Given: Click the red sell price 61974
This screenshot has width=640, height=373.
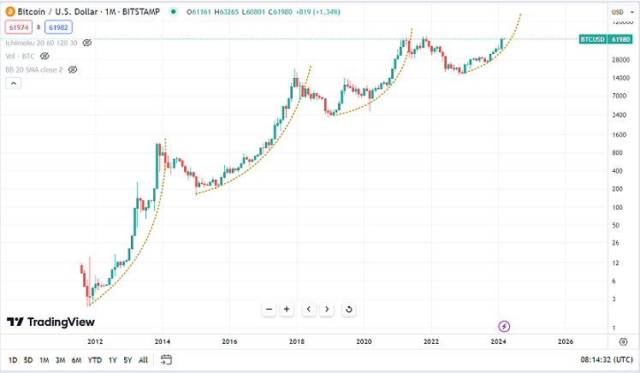Looking at the screenshot, I should click(19, 27).
